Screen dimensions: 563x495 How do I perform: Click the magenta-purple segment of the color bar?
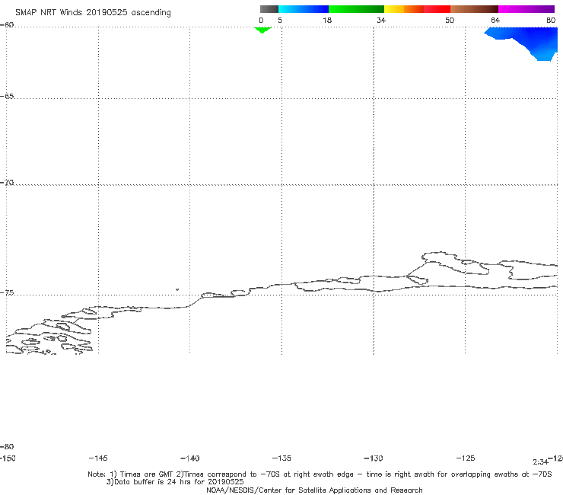(x=526, y=9)
